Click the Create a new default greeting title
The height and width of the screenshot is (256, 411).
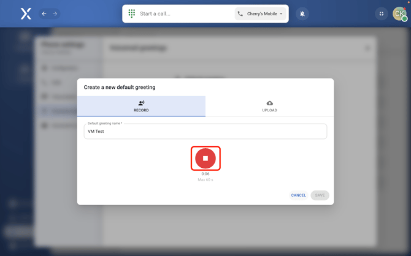point(120,87)
